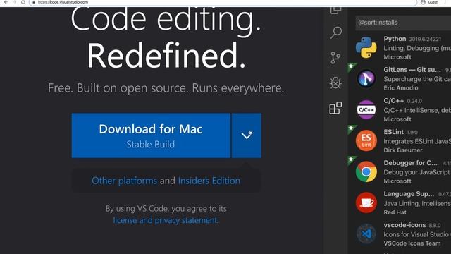Click the Download for Mac button

(x=151, y=135)
